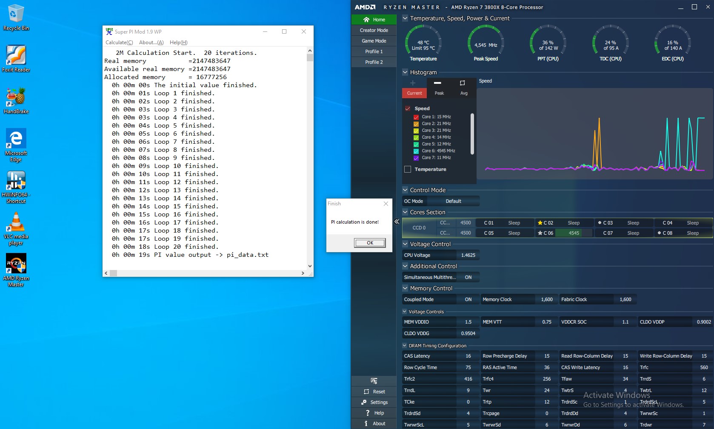The width and height of the screenshot is (714, 429).
Task: Click the histogram core list scrollbar
Action: [x=472, y=134]
